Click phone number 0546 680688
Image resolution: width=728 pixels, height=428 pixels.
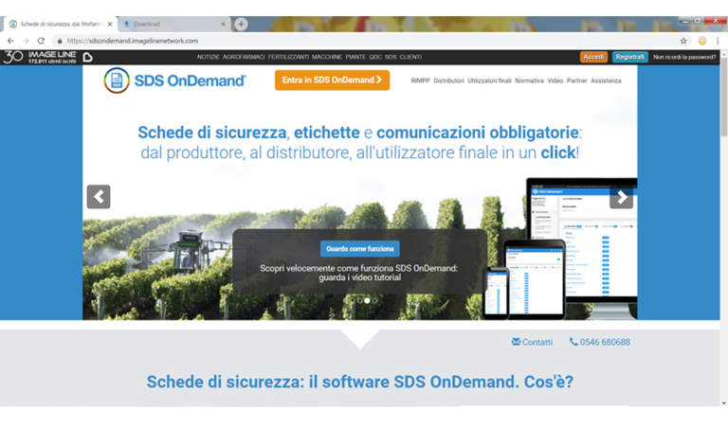point(599,342)
